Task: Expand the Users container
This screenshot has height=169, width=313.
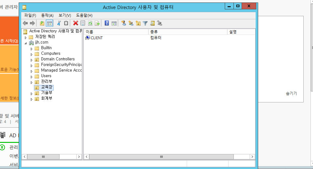Action: (x=31, y=77)
